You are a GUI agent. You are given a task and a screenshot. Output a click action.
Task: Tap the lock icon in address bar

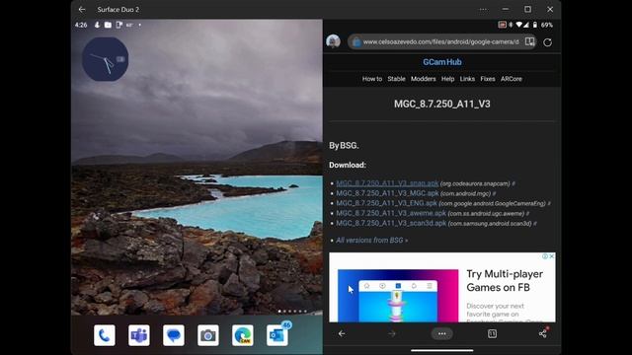(355, 41)
